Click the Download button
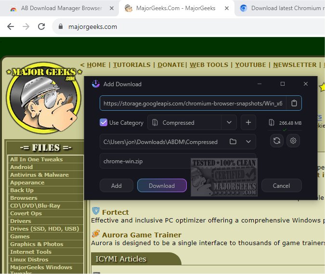The image size is (325, 274). click(x=162, y=185)
